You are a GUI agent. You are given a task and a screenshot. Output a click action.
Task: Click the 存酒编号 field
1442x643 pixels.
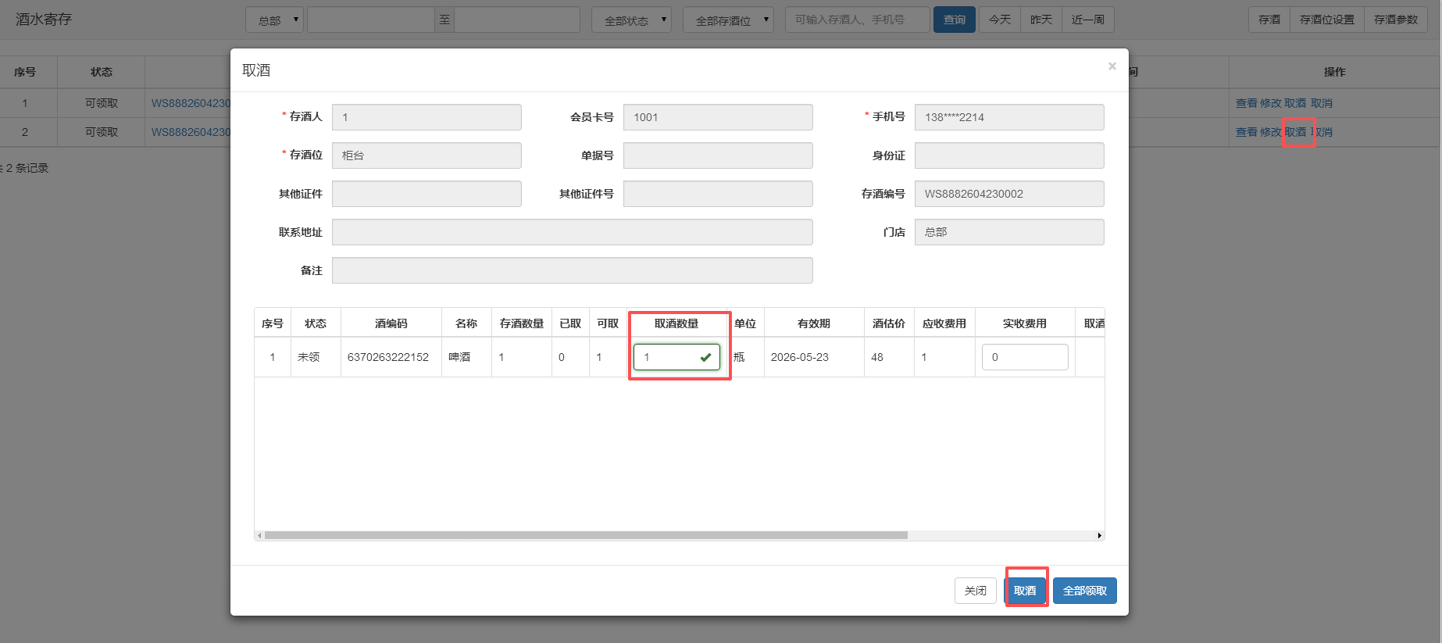point(1009,194)
